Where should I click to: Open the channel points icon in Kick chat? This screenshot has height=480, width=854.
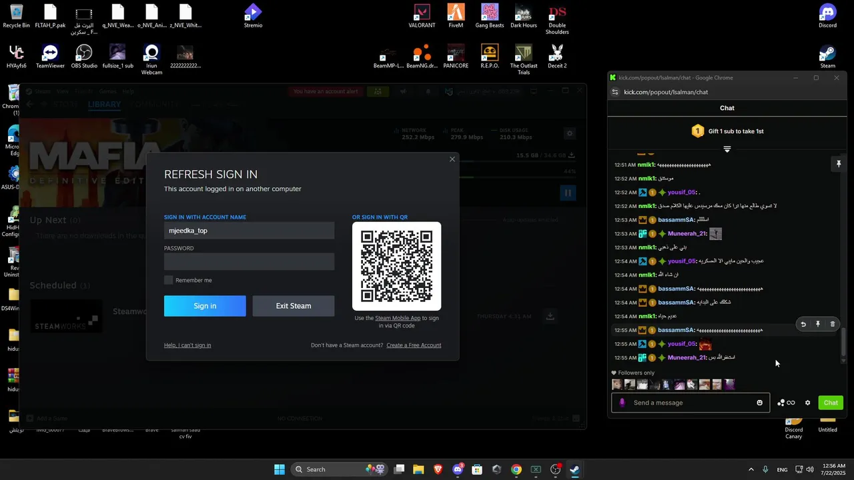786,403
